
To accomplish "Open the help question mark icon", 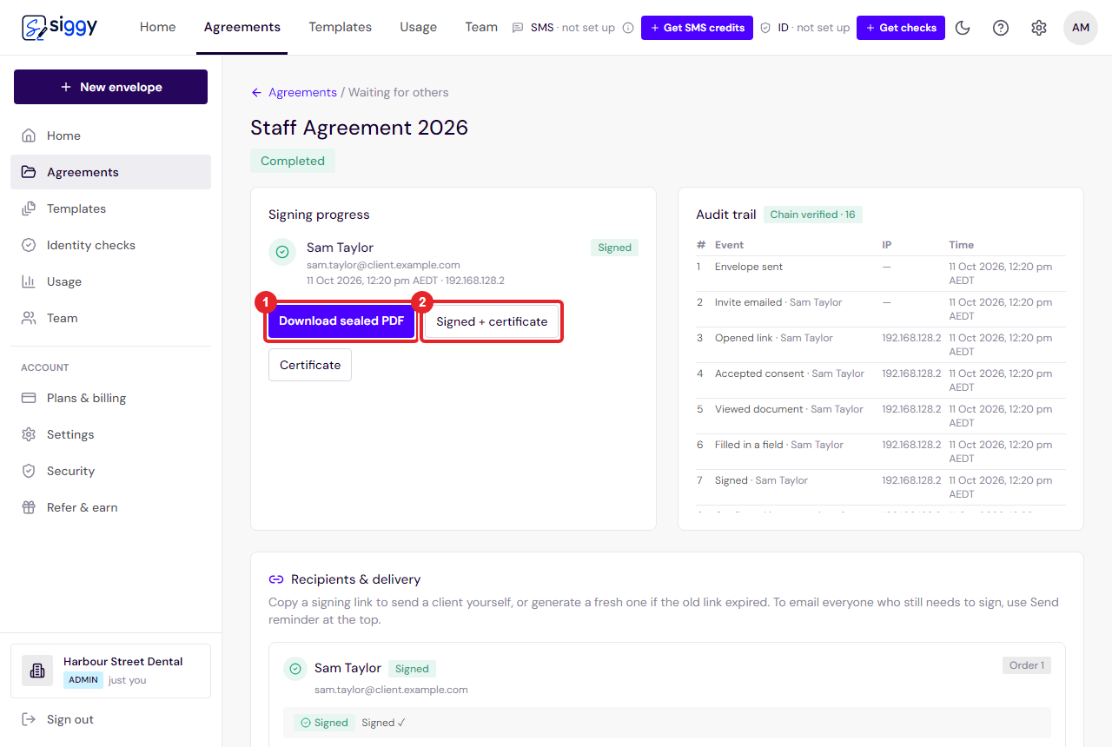I will [x=1001, y=28].
